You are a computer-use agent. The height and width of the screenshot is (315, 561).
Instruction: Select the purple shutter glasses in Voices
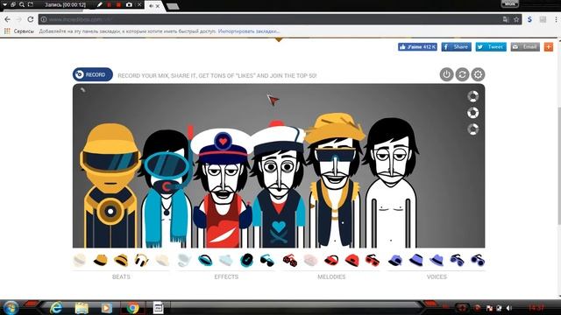click(x=457, y=261)
